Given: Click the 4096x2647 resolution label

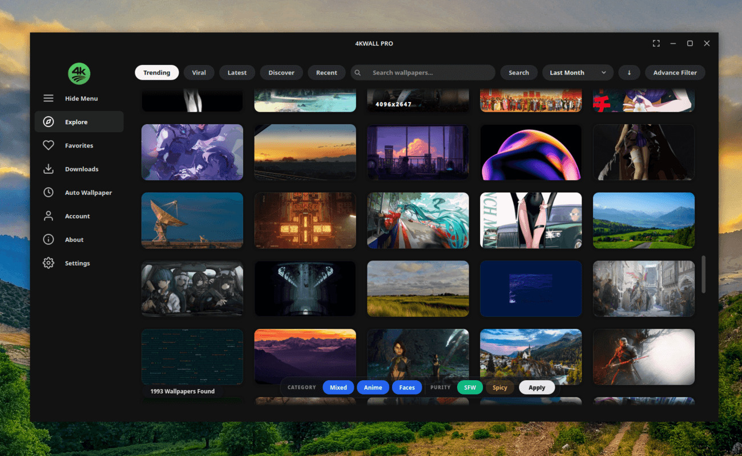Looking at the screenshot, I should coord(394,104).
